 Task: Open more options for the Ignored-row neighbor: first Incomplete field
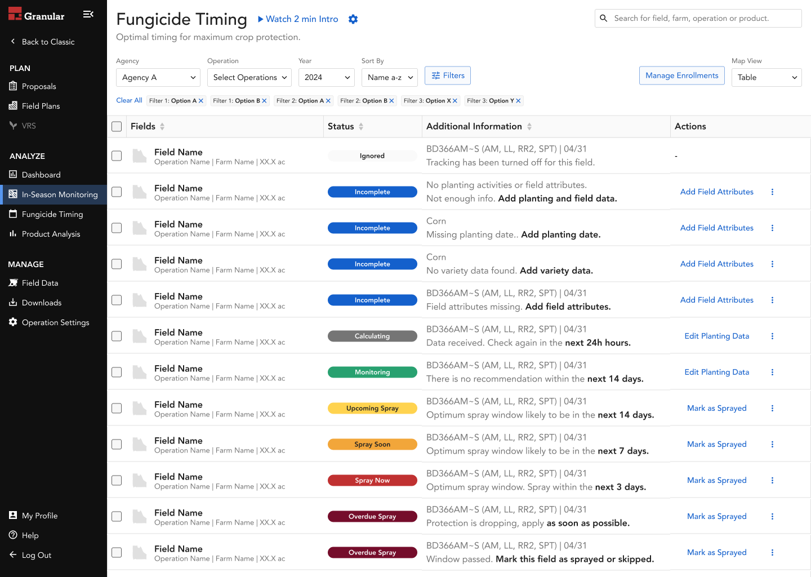(772, 192)
